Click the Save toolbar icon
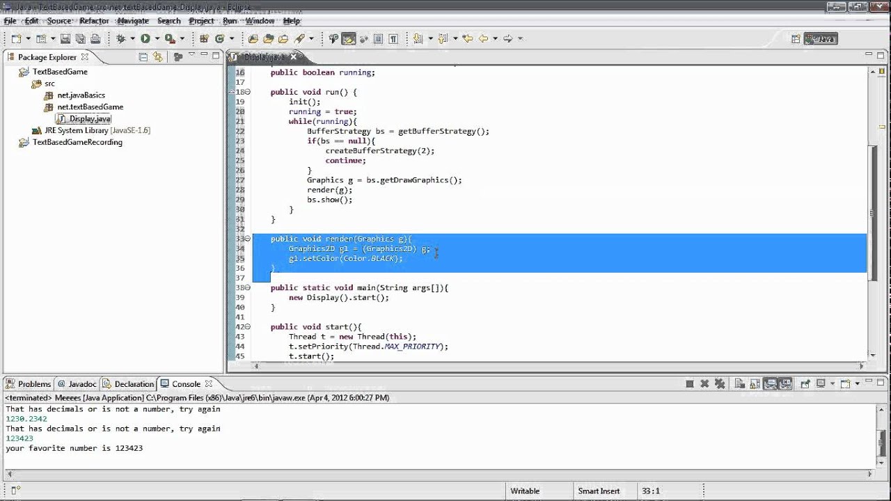This screenshot has height=501, width=891. pos(65,39)
